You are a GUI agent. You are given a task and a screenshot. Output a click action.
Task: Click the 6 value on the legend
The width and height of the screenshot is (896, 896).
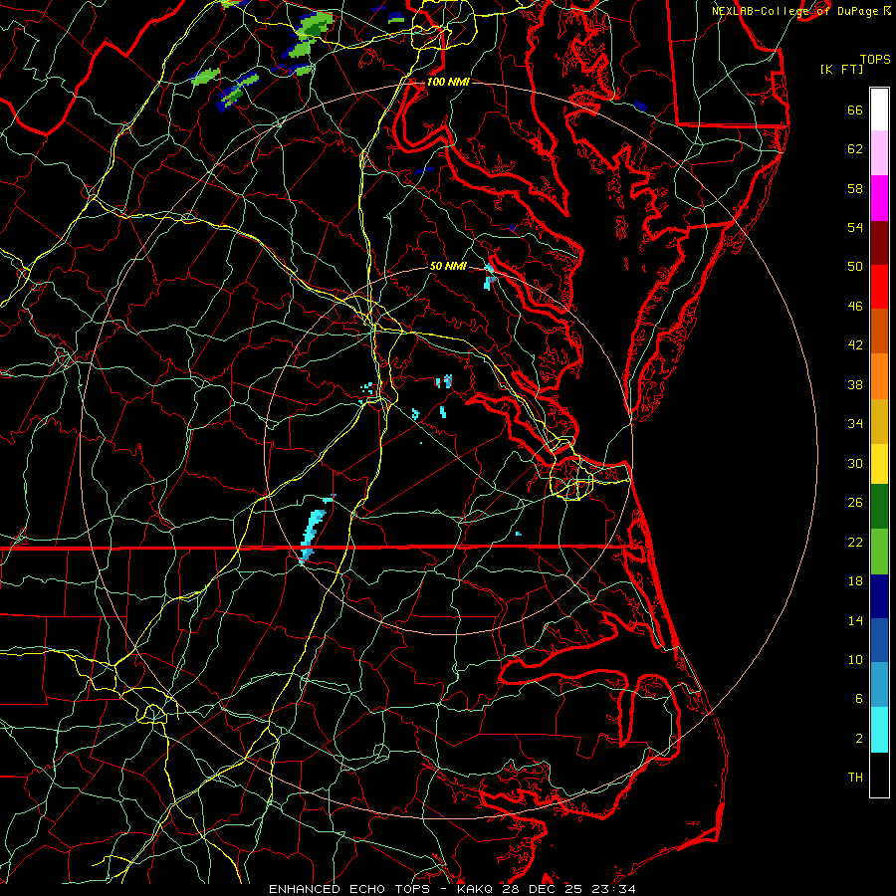pyautogui.click(x=859, y=699)
